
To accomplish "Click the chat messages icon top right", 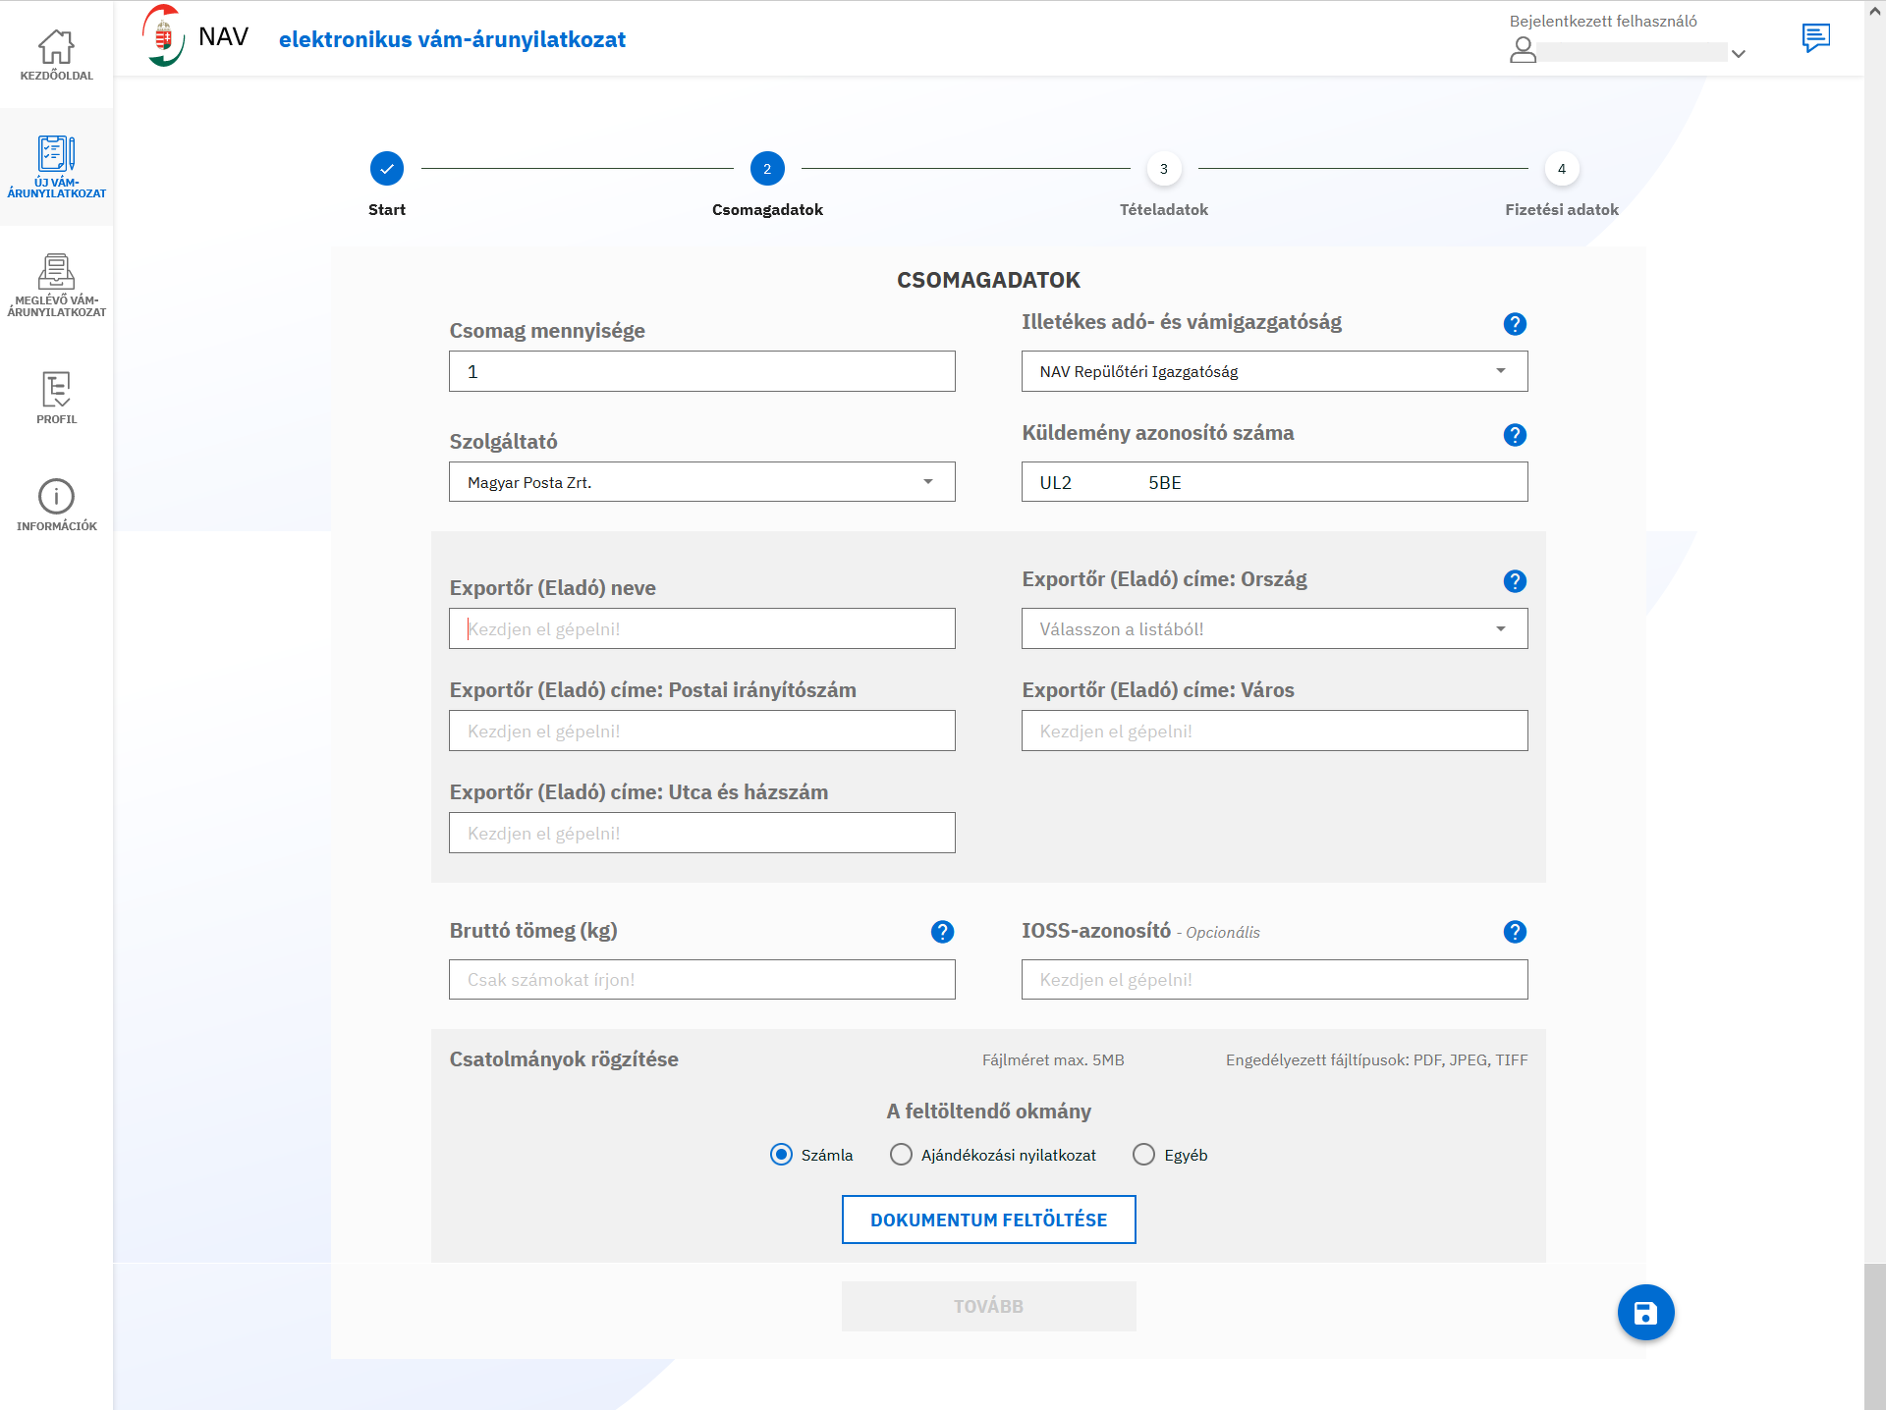I will click(1815, 38).
